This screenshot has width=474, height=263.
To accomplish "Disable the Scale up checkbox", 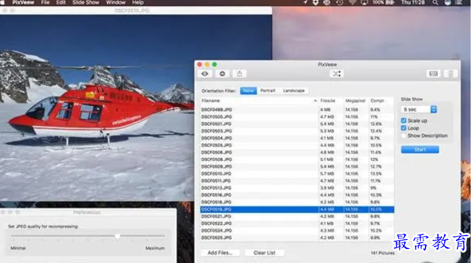I will pos(404,121).
